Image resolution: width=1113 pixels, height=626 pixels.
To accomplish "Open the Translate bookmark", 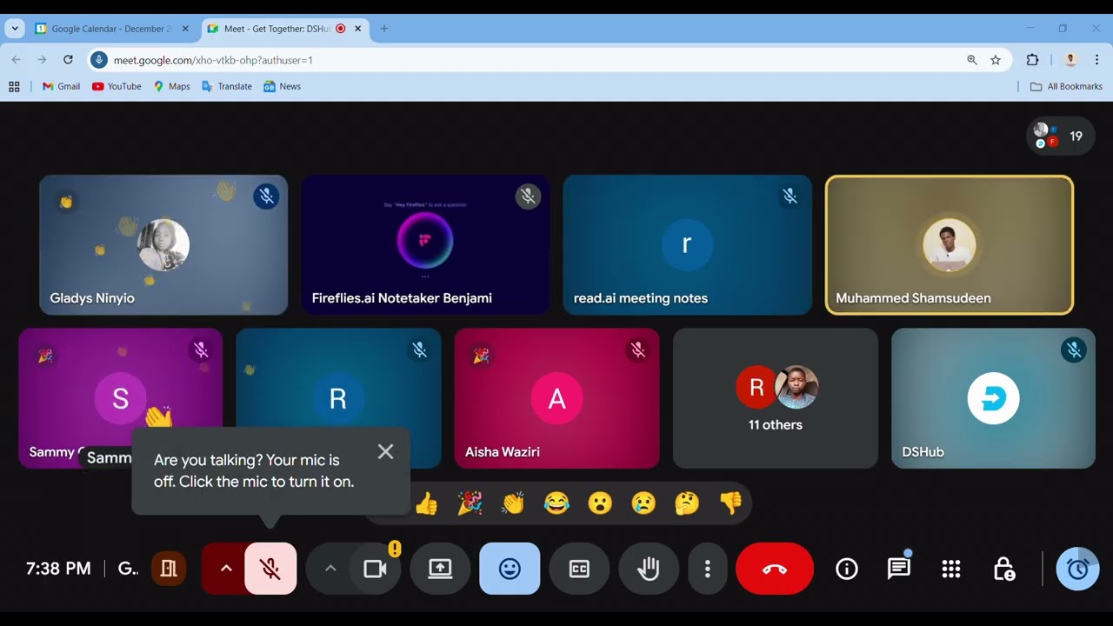I will (x=226, y=86).
